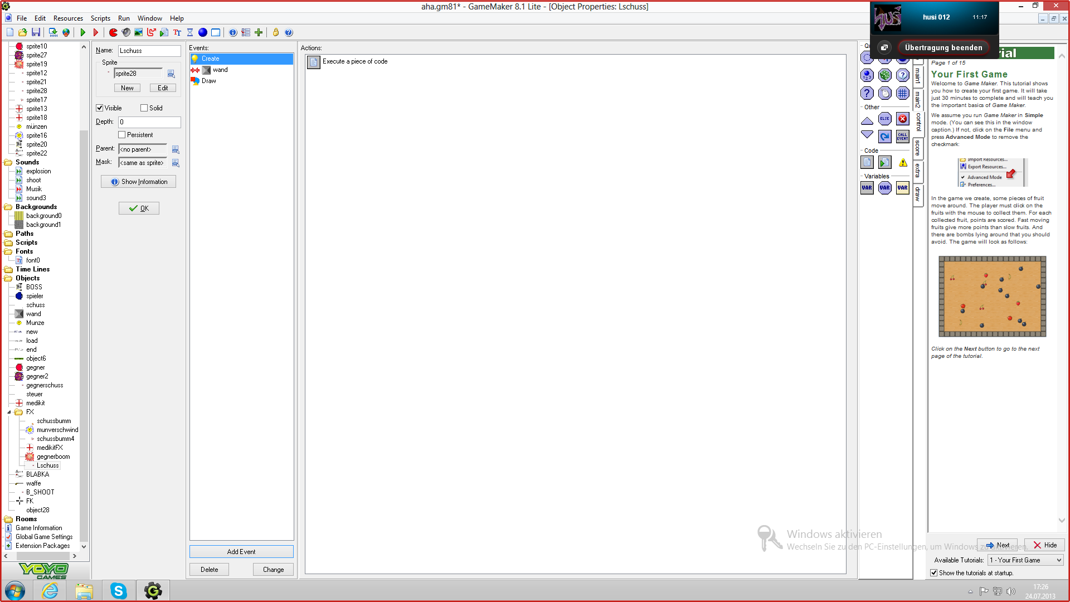1070x602 pixels.
Task: Collapse the FX folder in Objects tree
Action: (x=9, y=412)
